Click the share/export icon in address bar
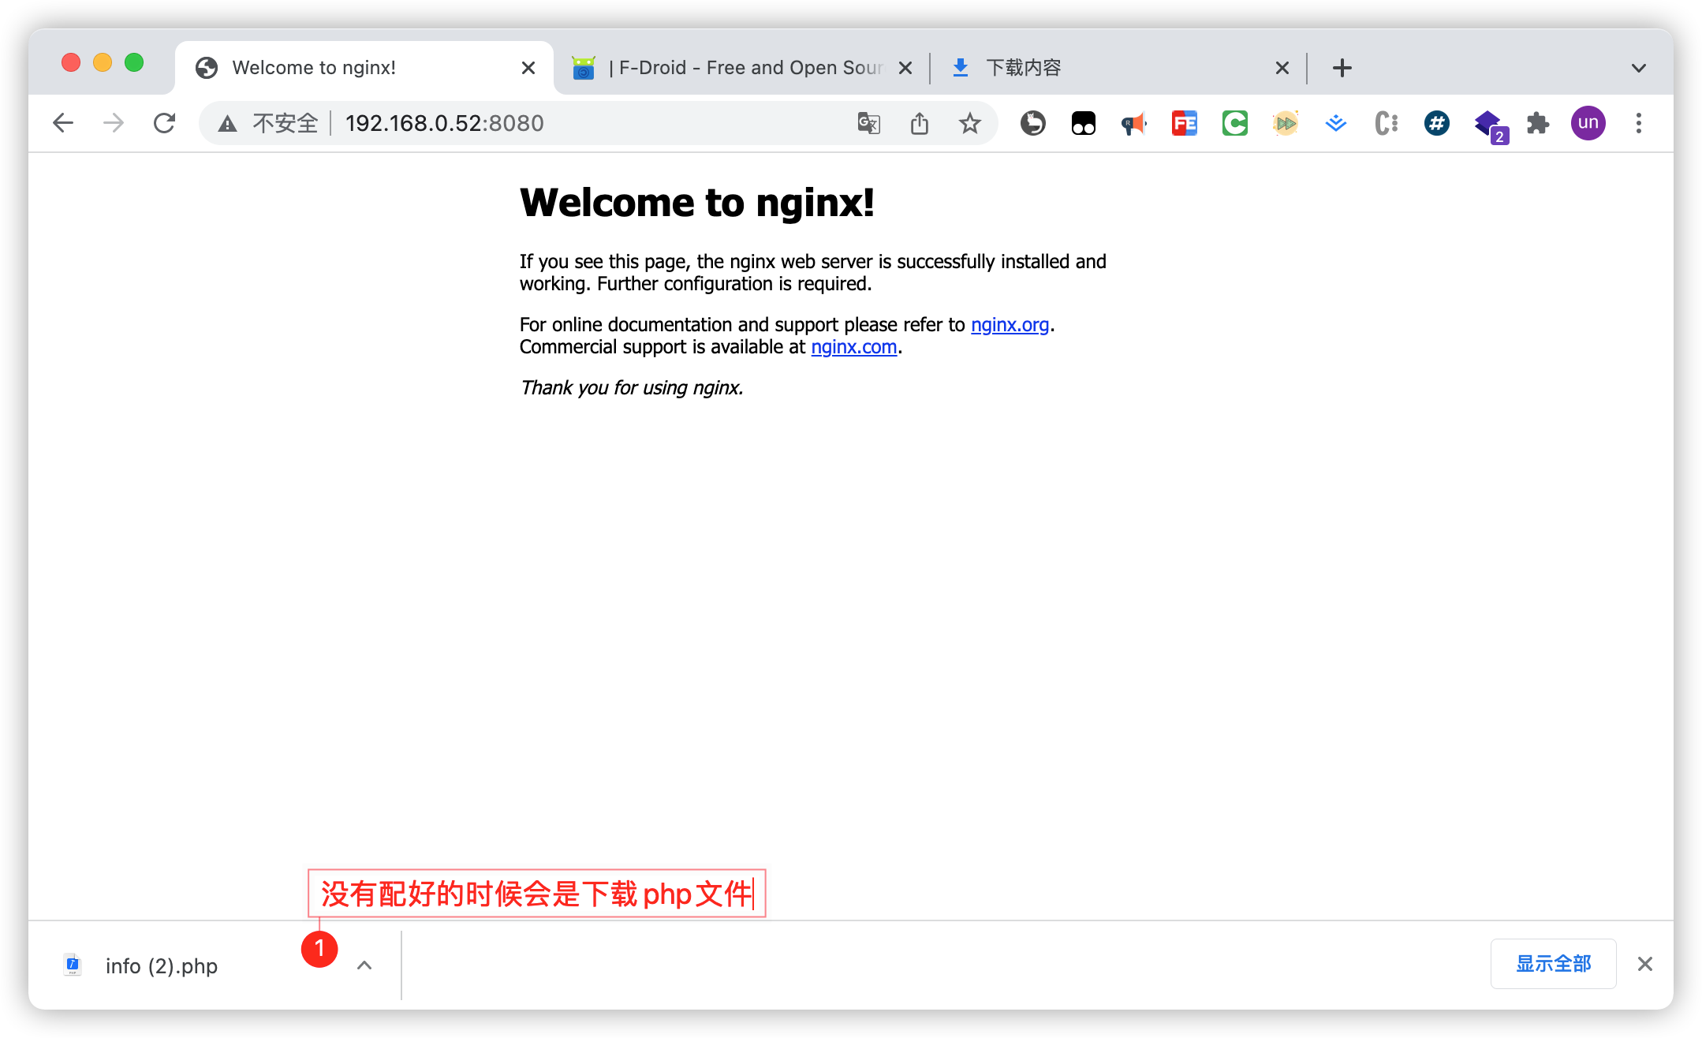The height and width of the screenshot is (1038, 1702). [x=919, y=123]
